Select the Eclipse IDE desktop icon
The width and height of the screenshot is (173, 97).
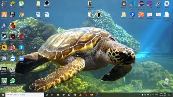coord(141,5)
